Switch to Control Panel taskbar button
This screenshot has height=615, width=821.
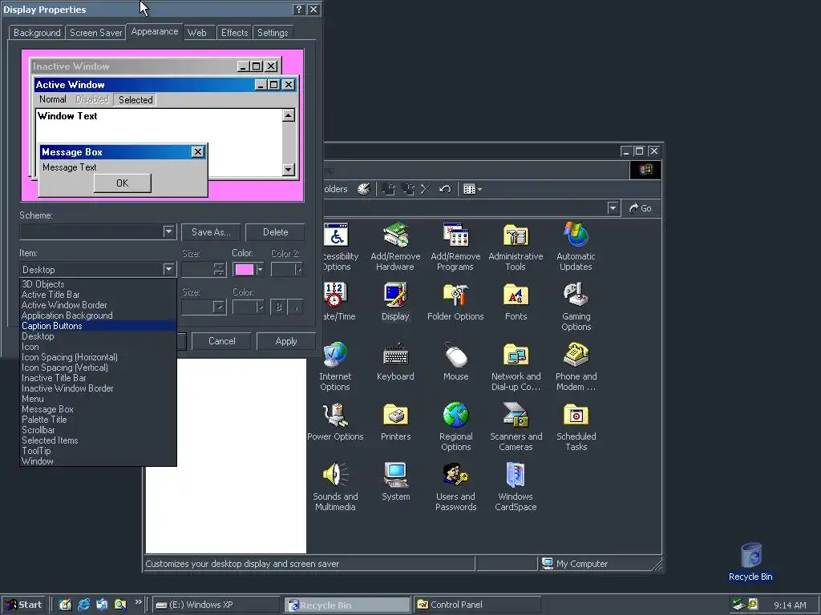[477, 605]
